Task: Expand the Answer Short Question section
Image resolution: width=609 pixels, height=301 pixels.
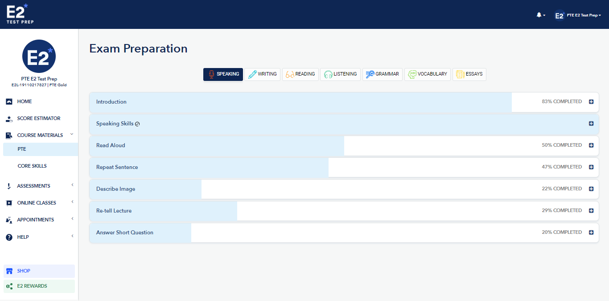Action: pyautogui.click(x=591, y=232)
